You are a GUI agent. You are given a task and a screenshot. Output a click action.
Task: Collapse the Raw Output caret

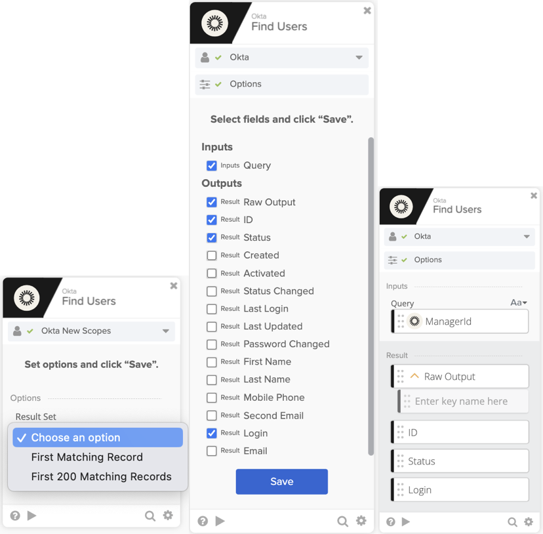(x=414, y=377)
